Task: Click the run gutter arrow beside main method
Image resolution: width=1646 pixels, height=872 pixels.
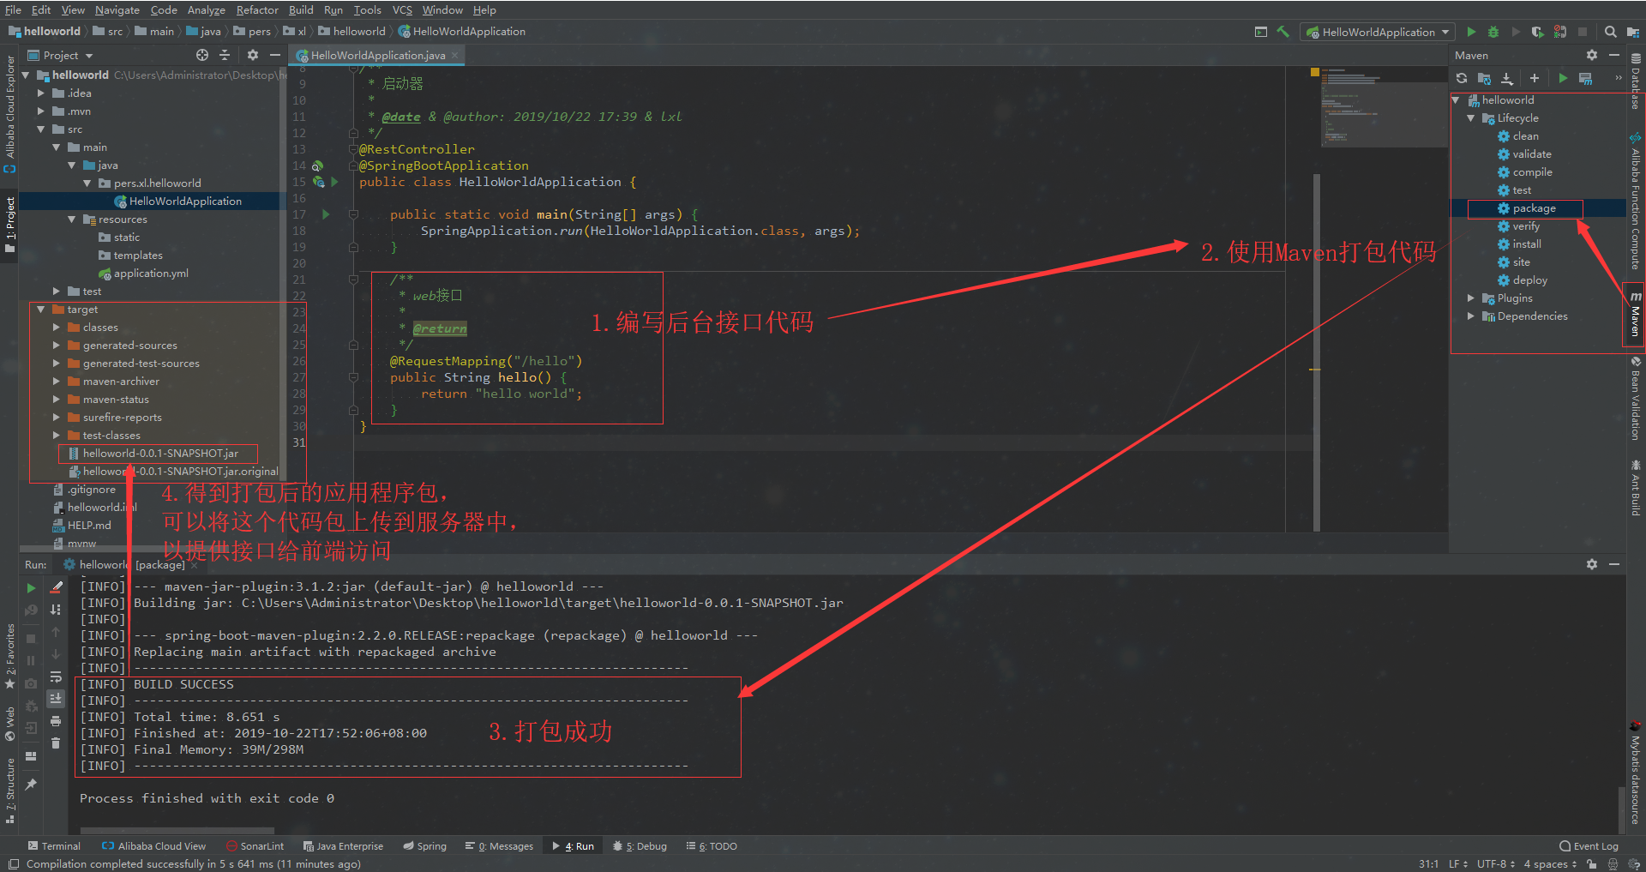Action: point(326,214)
